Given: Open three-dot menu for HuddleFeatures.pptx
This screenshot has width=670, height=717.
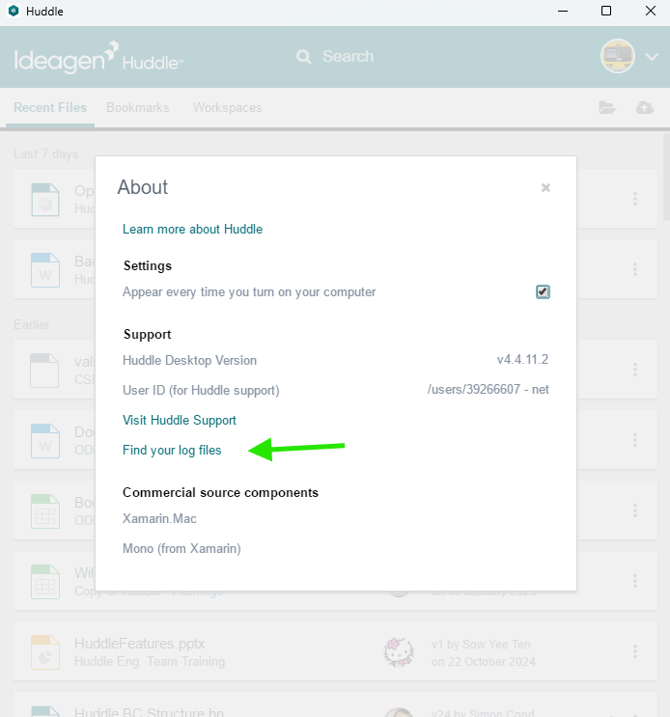Looking at the screenshot, I should pyautogui.click(x=635, y=652).
